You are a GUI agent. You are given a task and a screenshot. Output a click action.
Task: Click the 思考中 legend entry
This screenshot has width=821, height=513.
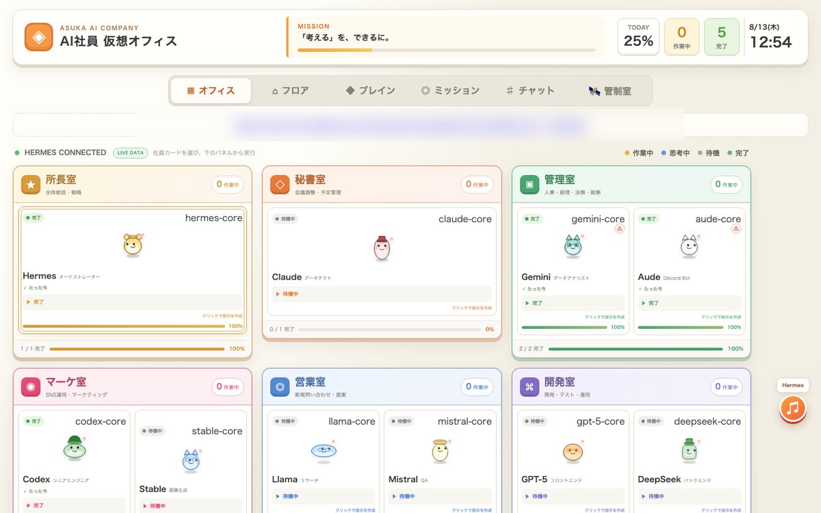click(676, 153)
